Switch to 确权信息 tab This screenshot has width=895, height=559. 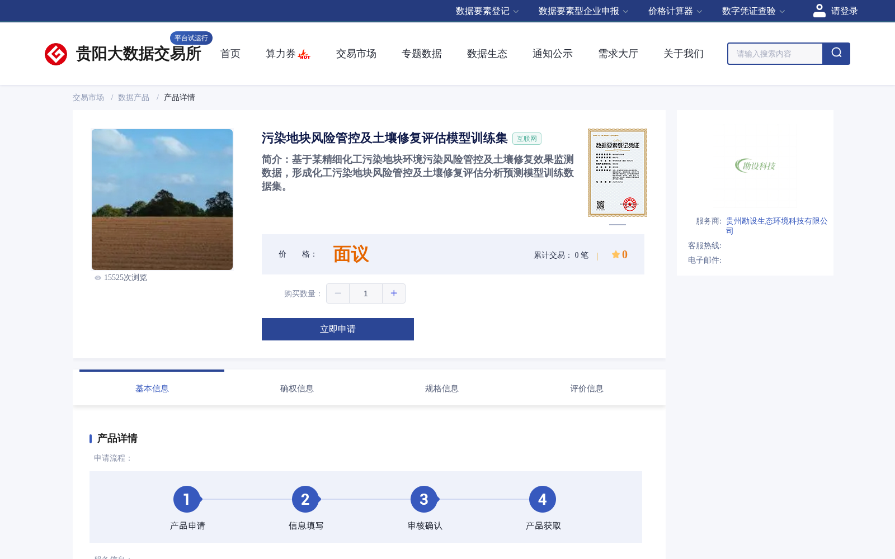click(297, 388)
